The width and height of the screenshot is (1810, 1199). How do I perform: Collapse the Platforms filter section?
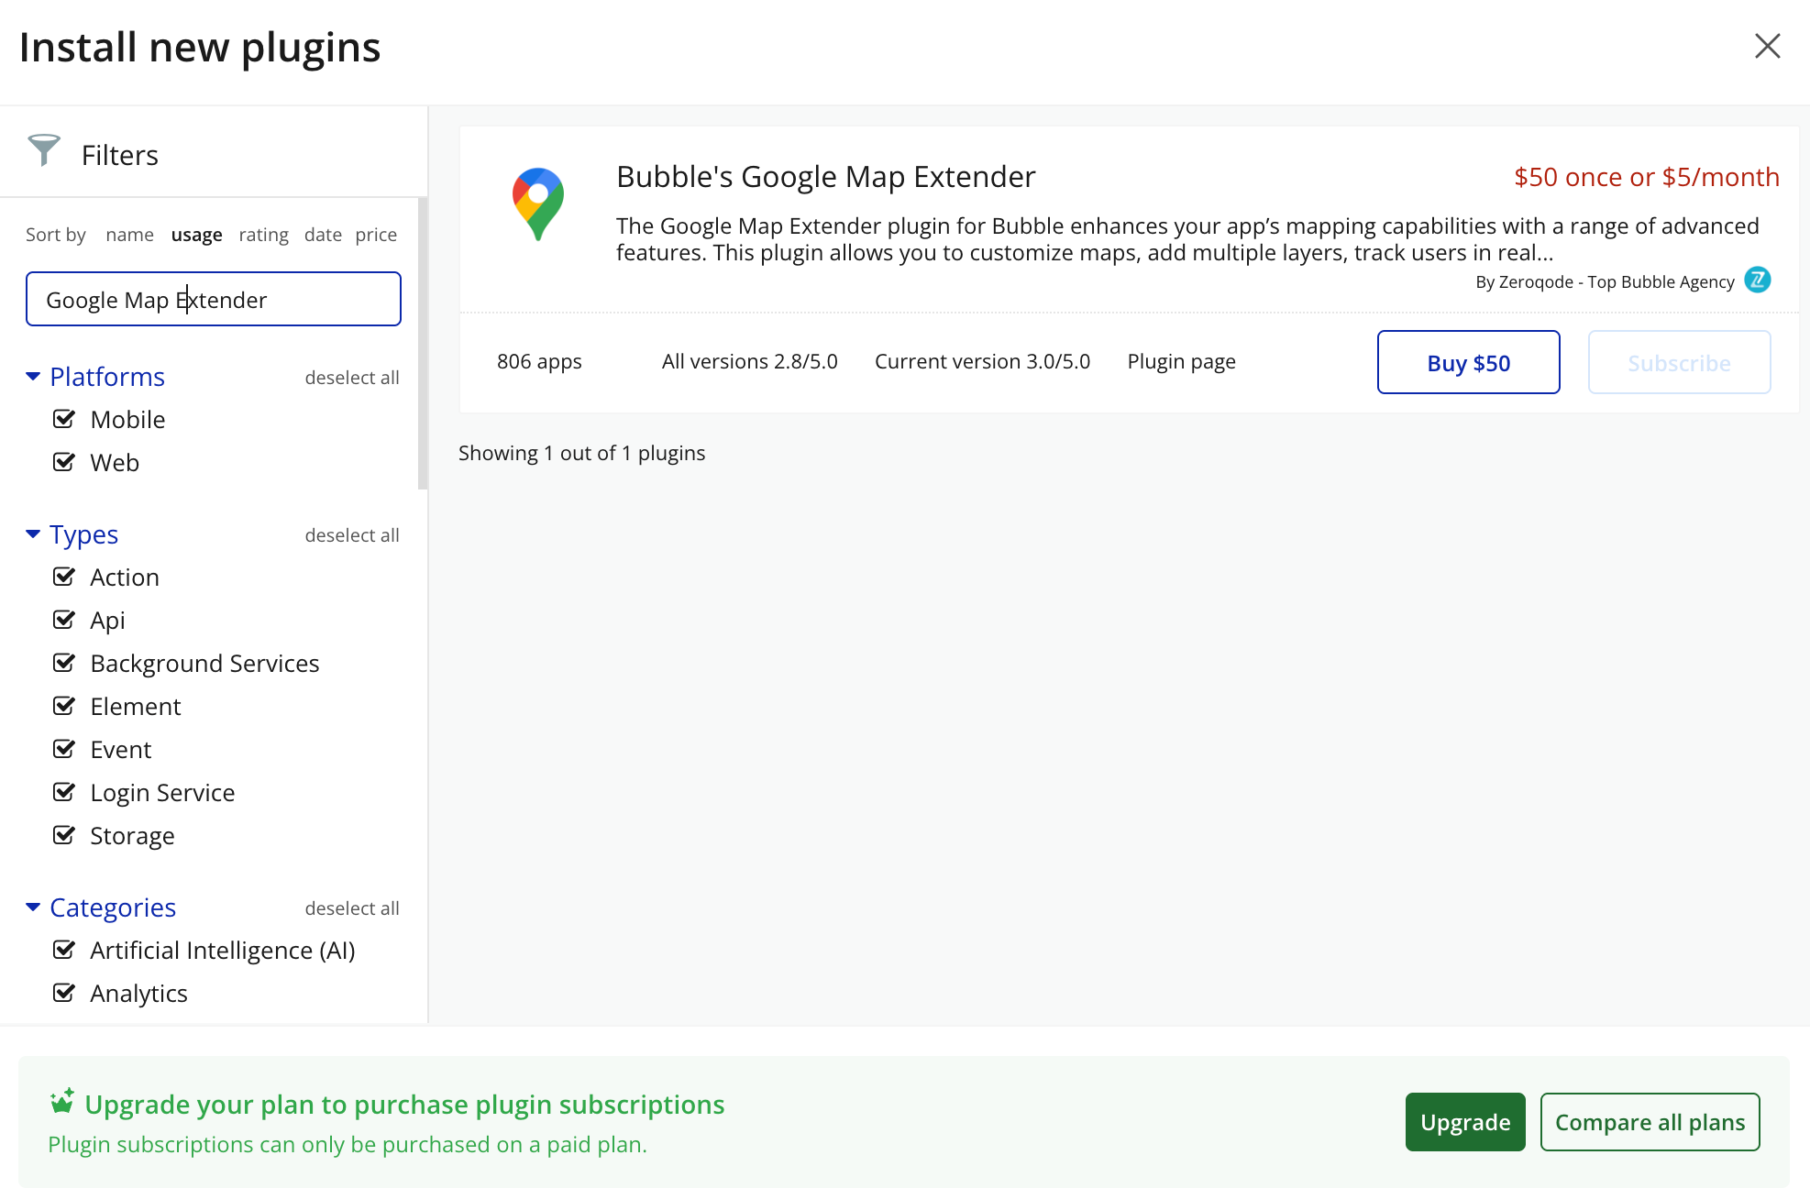point(34,377)
